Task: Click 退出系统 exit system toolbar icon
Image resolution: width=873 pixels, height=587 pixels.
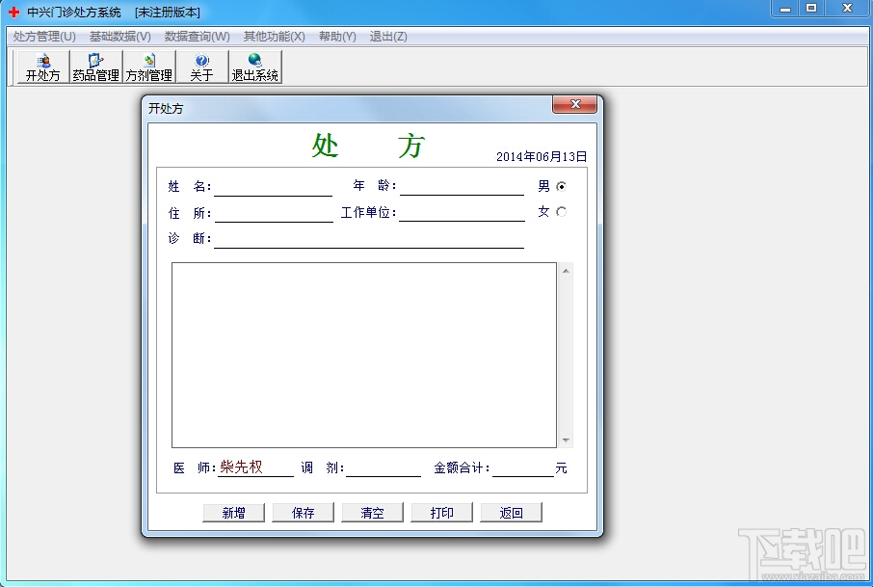Action: (255, 67)
